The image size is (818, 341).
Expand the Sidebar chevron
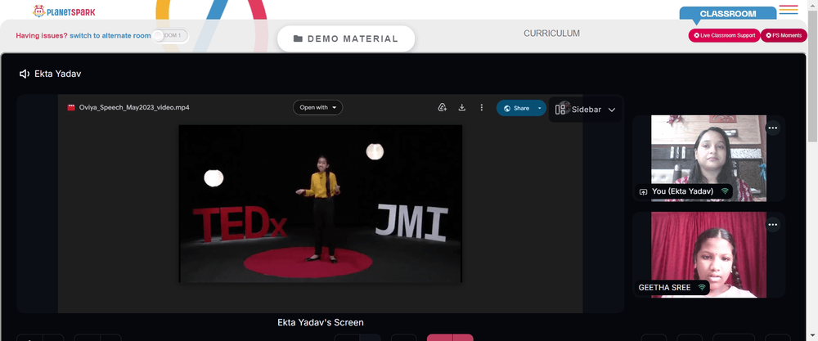coord(612,110)
